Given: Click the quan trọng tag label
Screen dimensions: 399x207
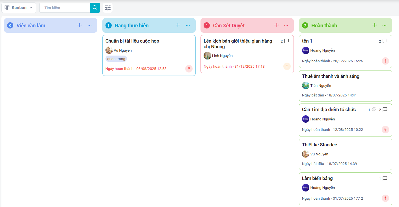Looking at the screenshot, I should coord(116,59).
